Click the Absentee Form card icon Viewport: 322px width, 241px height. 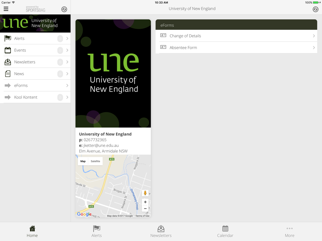(x=163, y=47)
